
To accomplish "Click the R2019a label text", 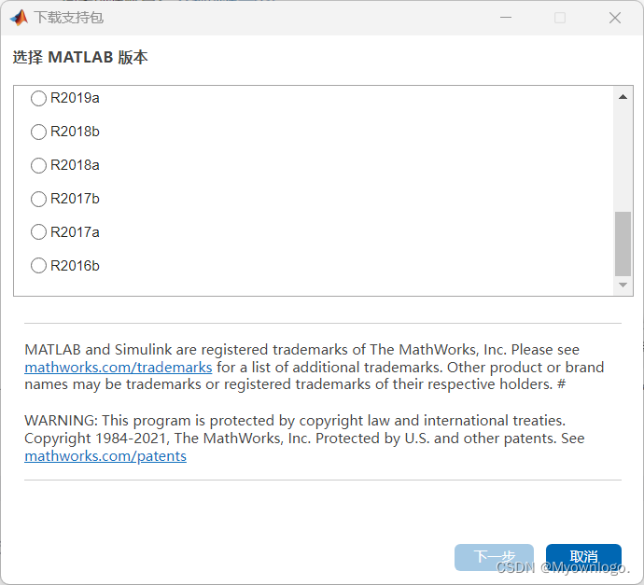I will click(75, 98).
